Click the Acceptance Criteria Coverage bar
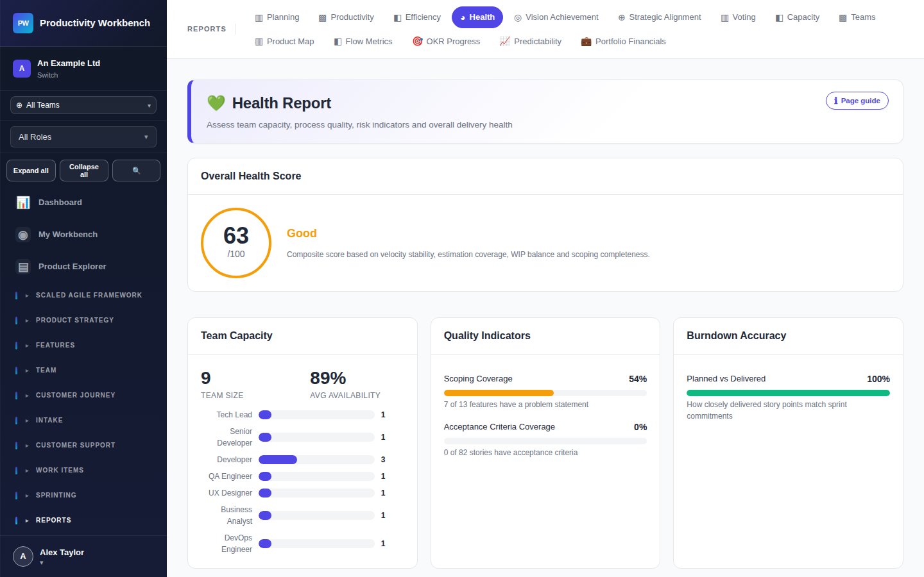The height and width of the screenshot is (577, 924). (545, 441)
